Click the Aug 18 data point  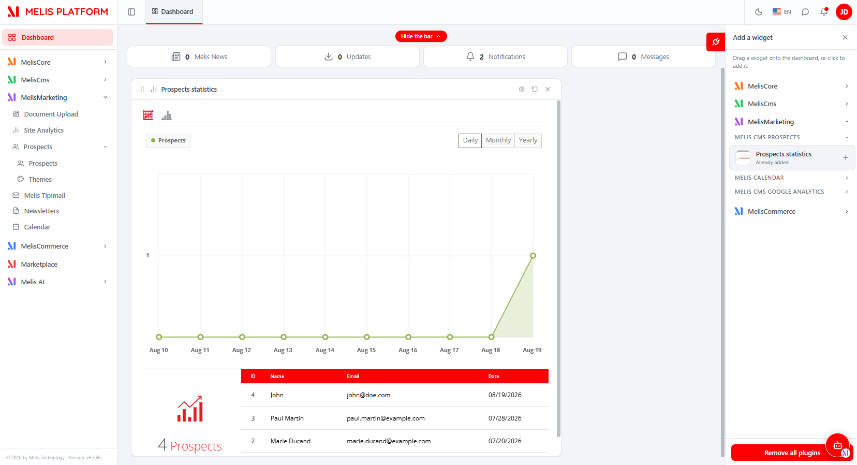[x=492, y=337]
